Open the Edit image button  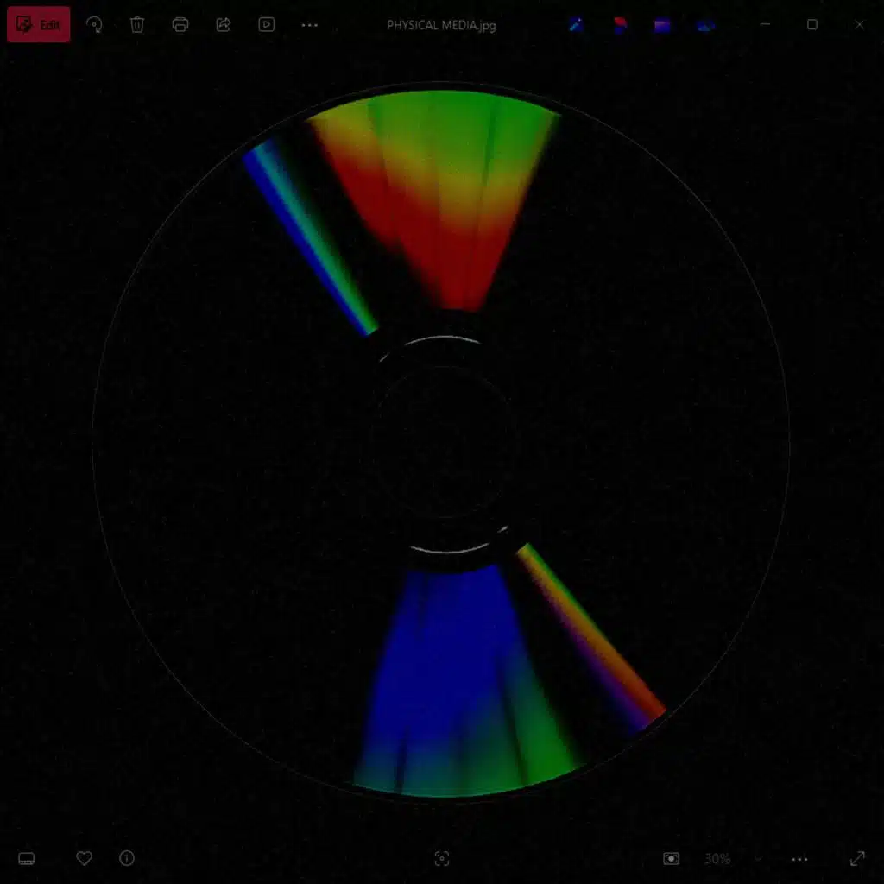click(38, 25)
